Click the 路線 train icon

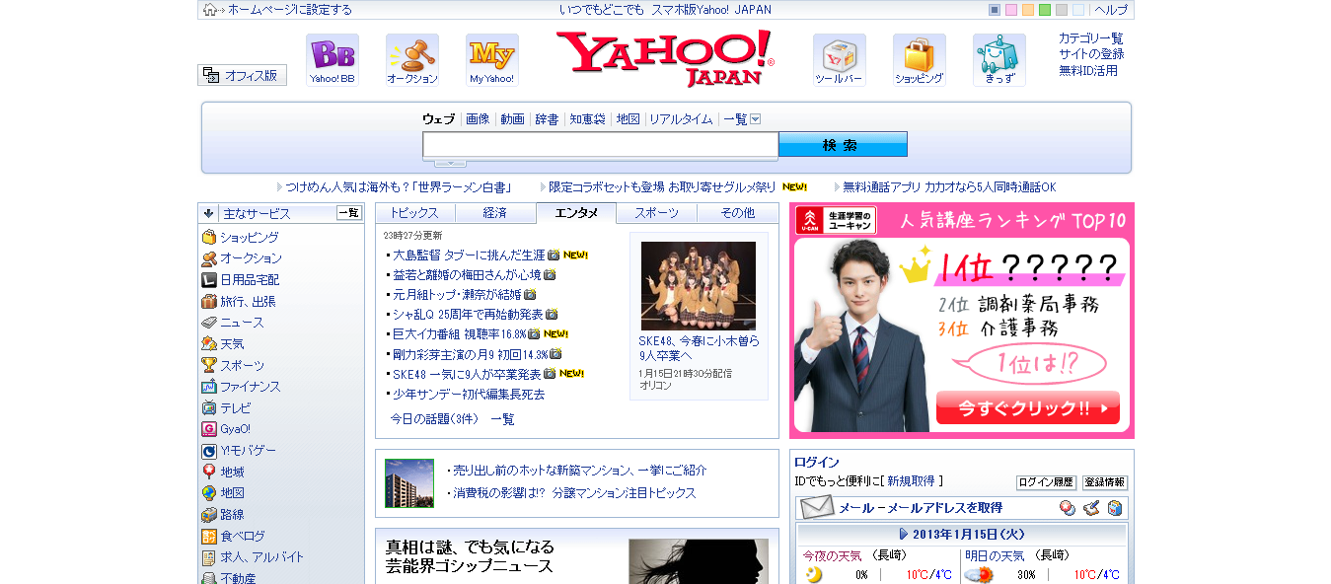click(209, 515)
